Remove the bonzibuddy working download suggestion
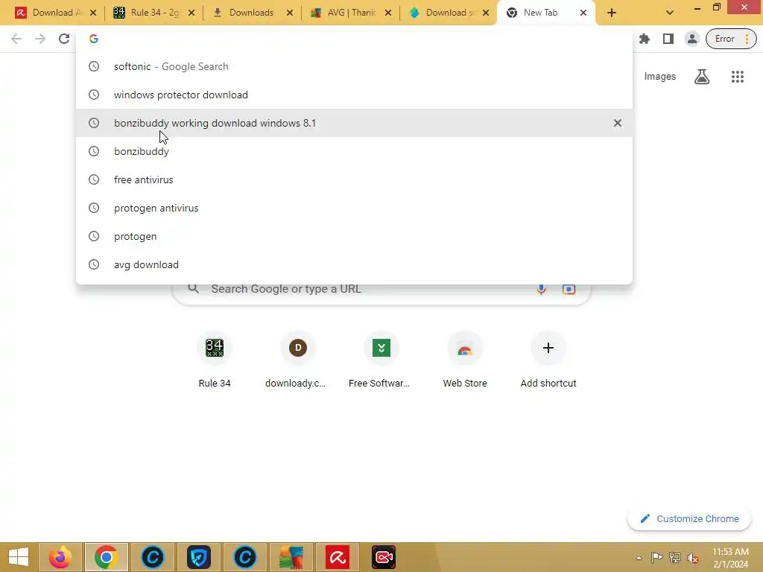 tap(617, 123)
